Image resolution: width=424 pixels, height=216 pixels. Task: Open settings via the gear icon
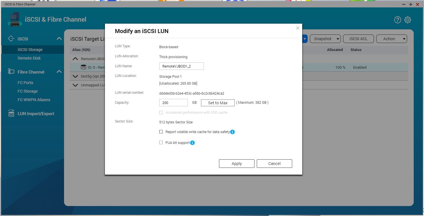click(x=408, y=20)
